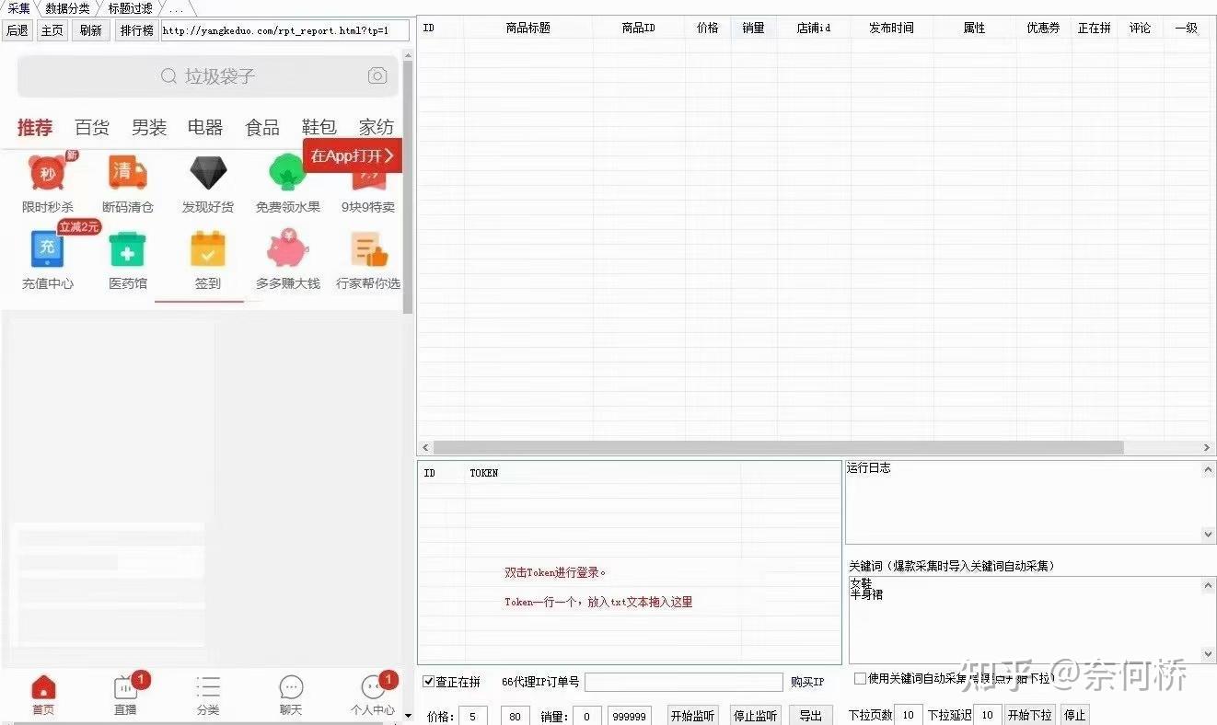Click the 停止 button
The width and height of the screenshot is (1217, 725).
(x=1074, y=716)
